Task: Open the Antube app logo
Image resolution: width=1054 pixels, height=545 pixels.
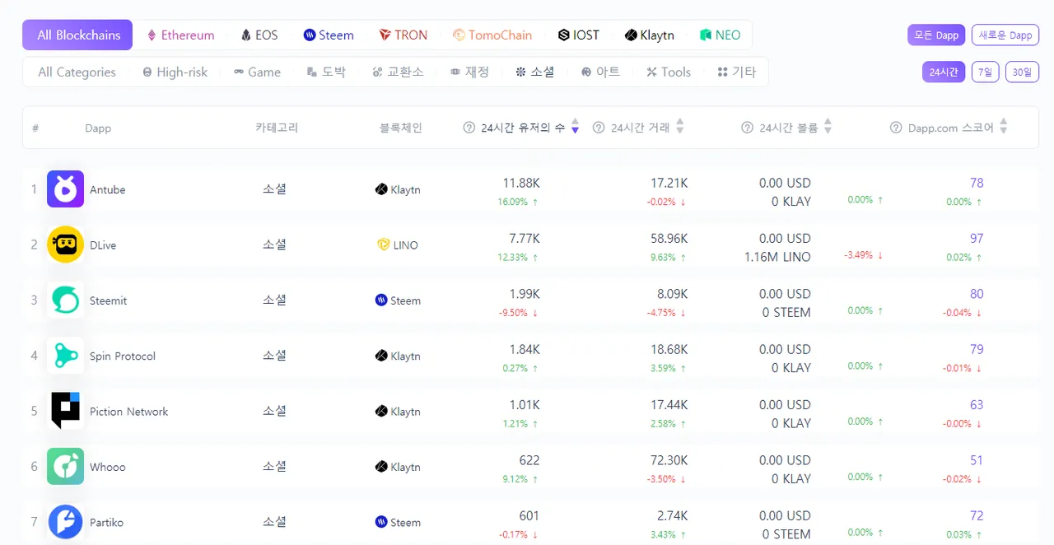Action: 65,189
